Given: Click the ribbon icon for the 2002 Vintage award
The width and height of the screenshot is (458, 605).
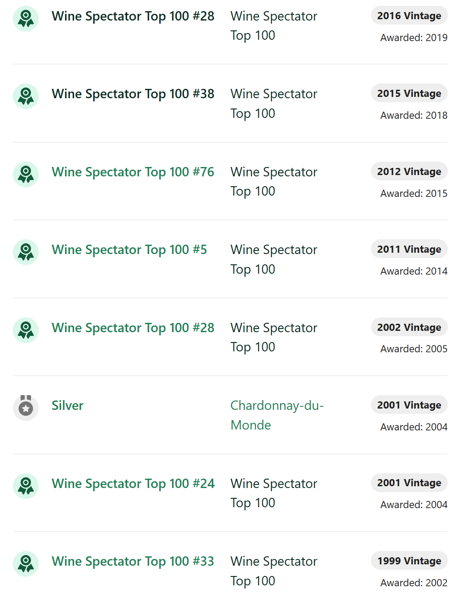Looking at the screenshot, I should pyautogui.click(x=26, y=330).
